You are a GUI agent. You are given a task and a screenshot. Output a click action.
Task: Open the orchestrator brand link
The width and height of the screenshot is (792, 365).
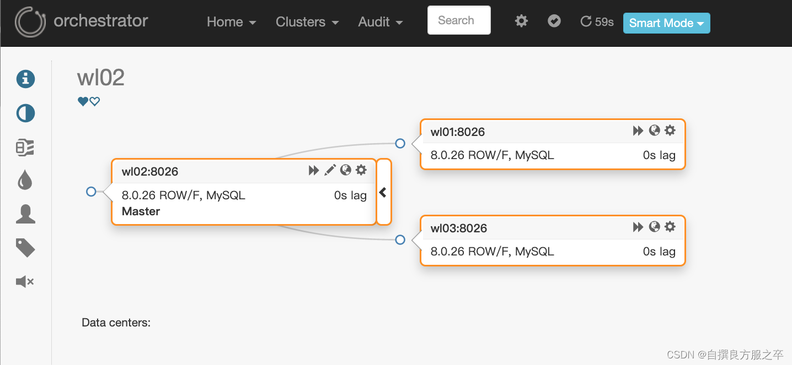pyautogui.click(x=101, y=21)
